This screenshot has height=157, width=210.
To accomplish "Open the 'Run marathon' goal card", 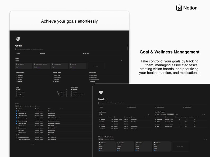I will click(x=24, y=66).
